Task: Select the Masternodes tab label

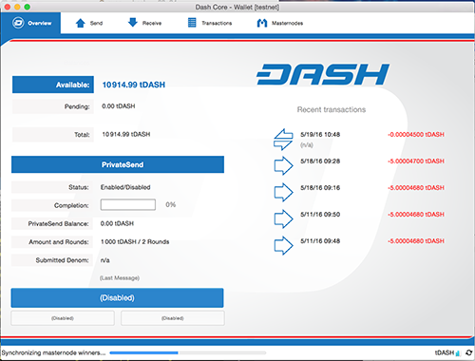Action: pyautogui.click(x=287, y=23)
